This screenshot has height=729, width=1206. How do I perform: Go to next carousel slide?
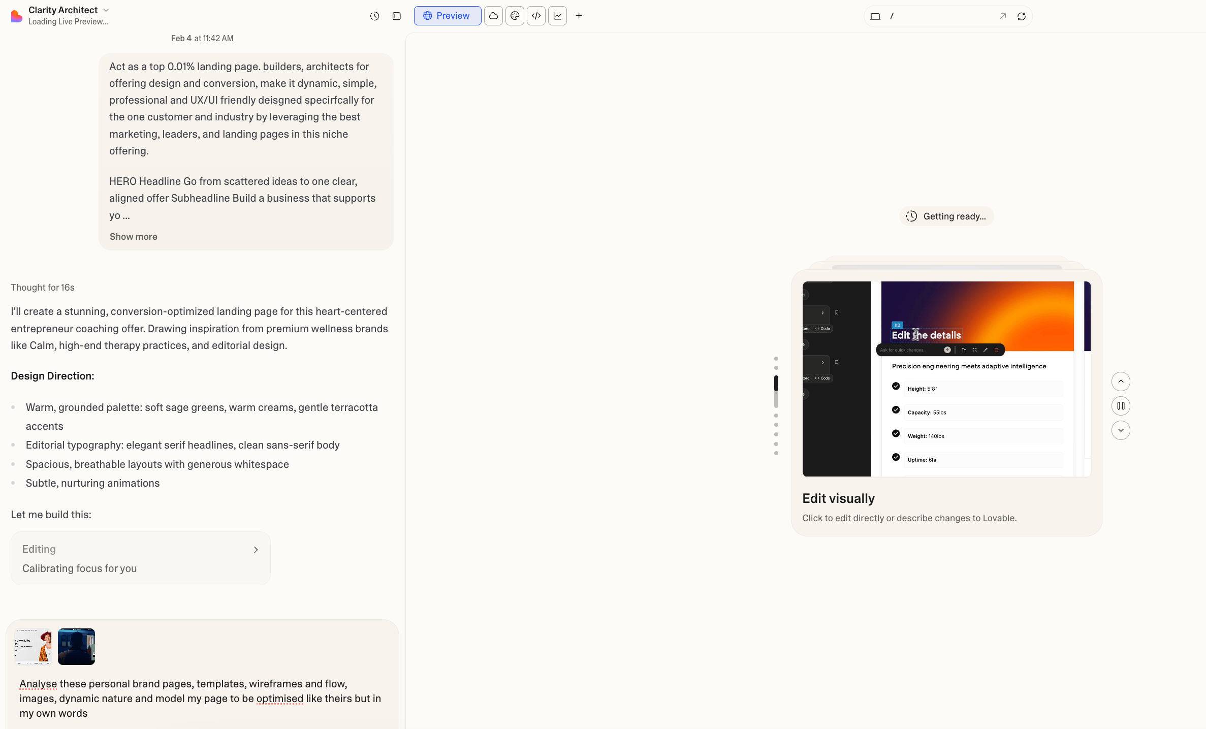(x=1121, y=430)
